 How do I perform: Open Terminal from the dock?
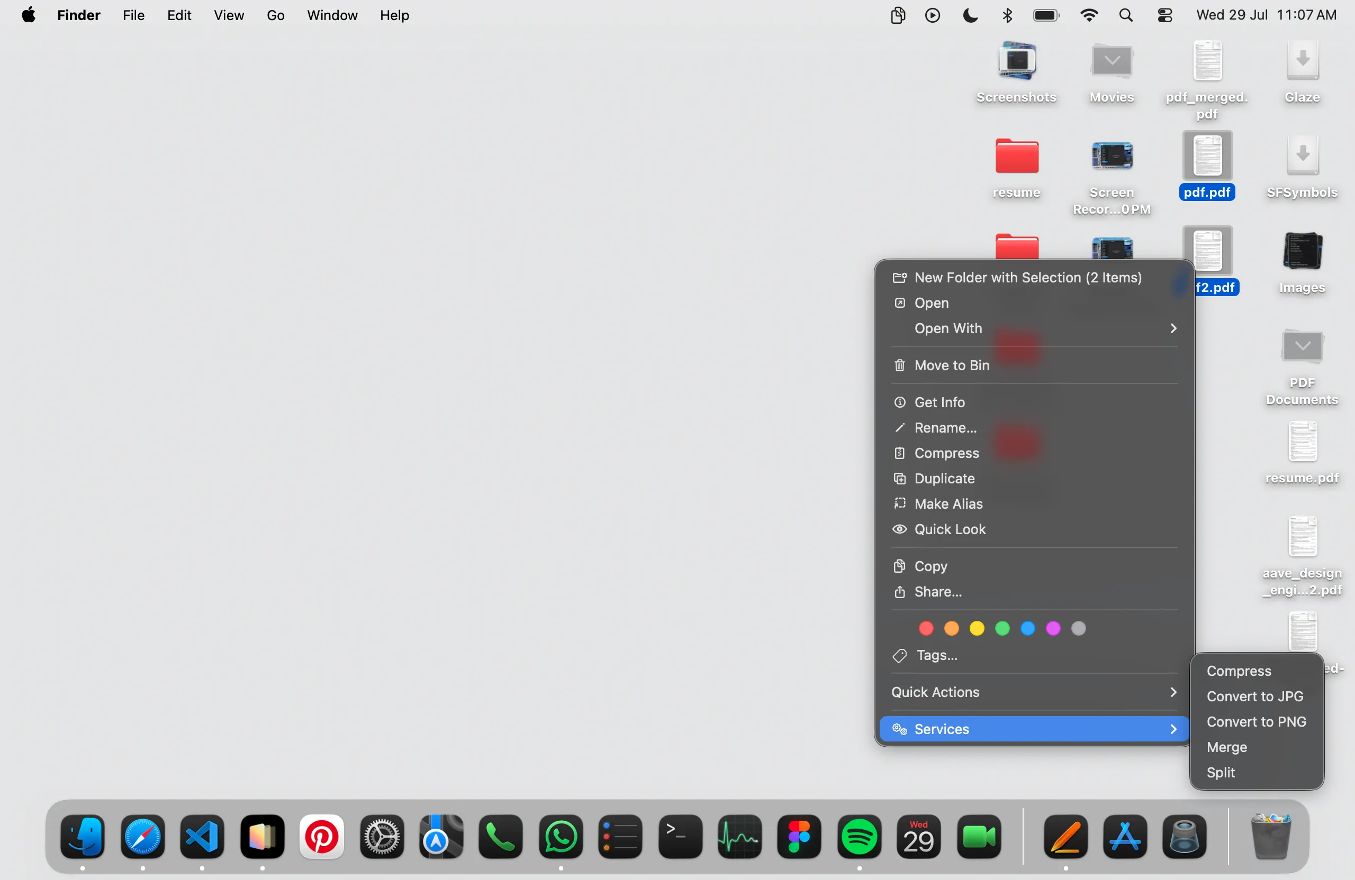coord(680,837)
